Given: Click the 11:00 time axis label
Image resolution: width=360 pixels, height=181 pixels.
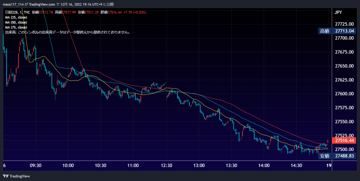Looking at the screenshot, I should [133, 166].
